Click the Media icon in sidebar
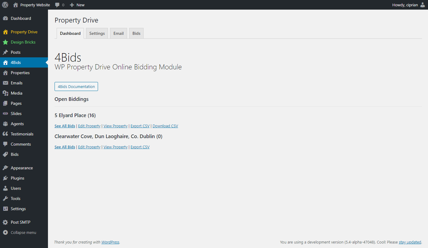The width and height of the screenshot is (428, 248). pyautogui.click(x=5, y=93)
